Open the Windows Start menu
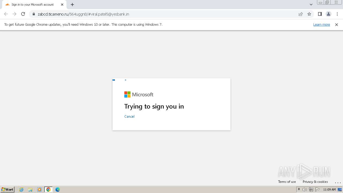This screenshot has height=193, width=343. (8, 190)
